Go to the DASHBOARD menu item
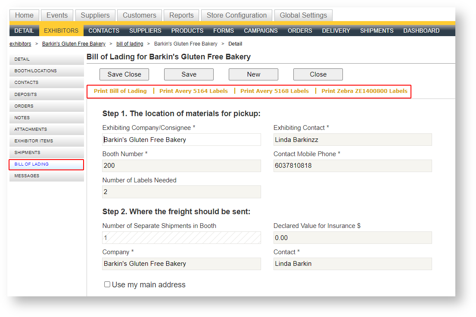 point(421,31)
